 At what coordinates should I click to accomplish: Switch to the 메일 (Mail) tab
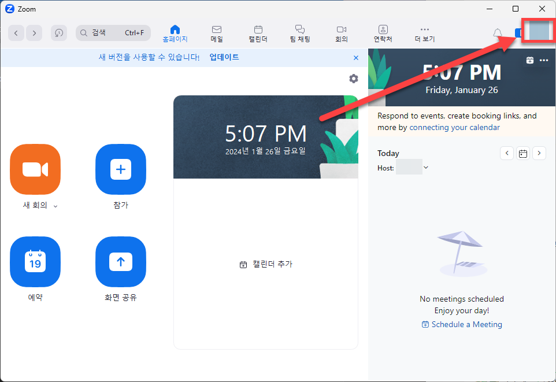(216, 33)
